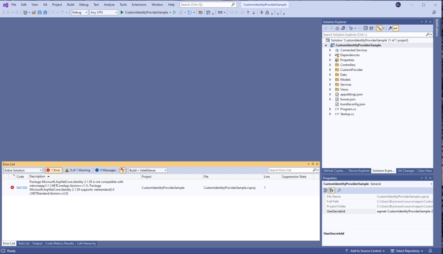The width and height of the screenshot is (443, 254).
Task: Open the Debug configuration dropdown
Action: 80,13
